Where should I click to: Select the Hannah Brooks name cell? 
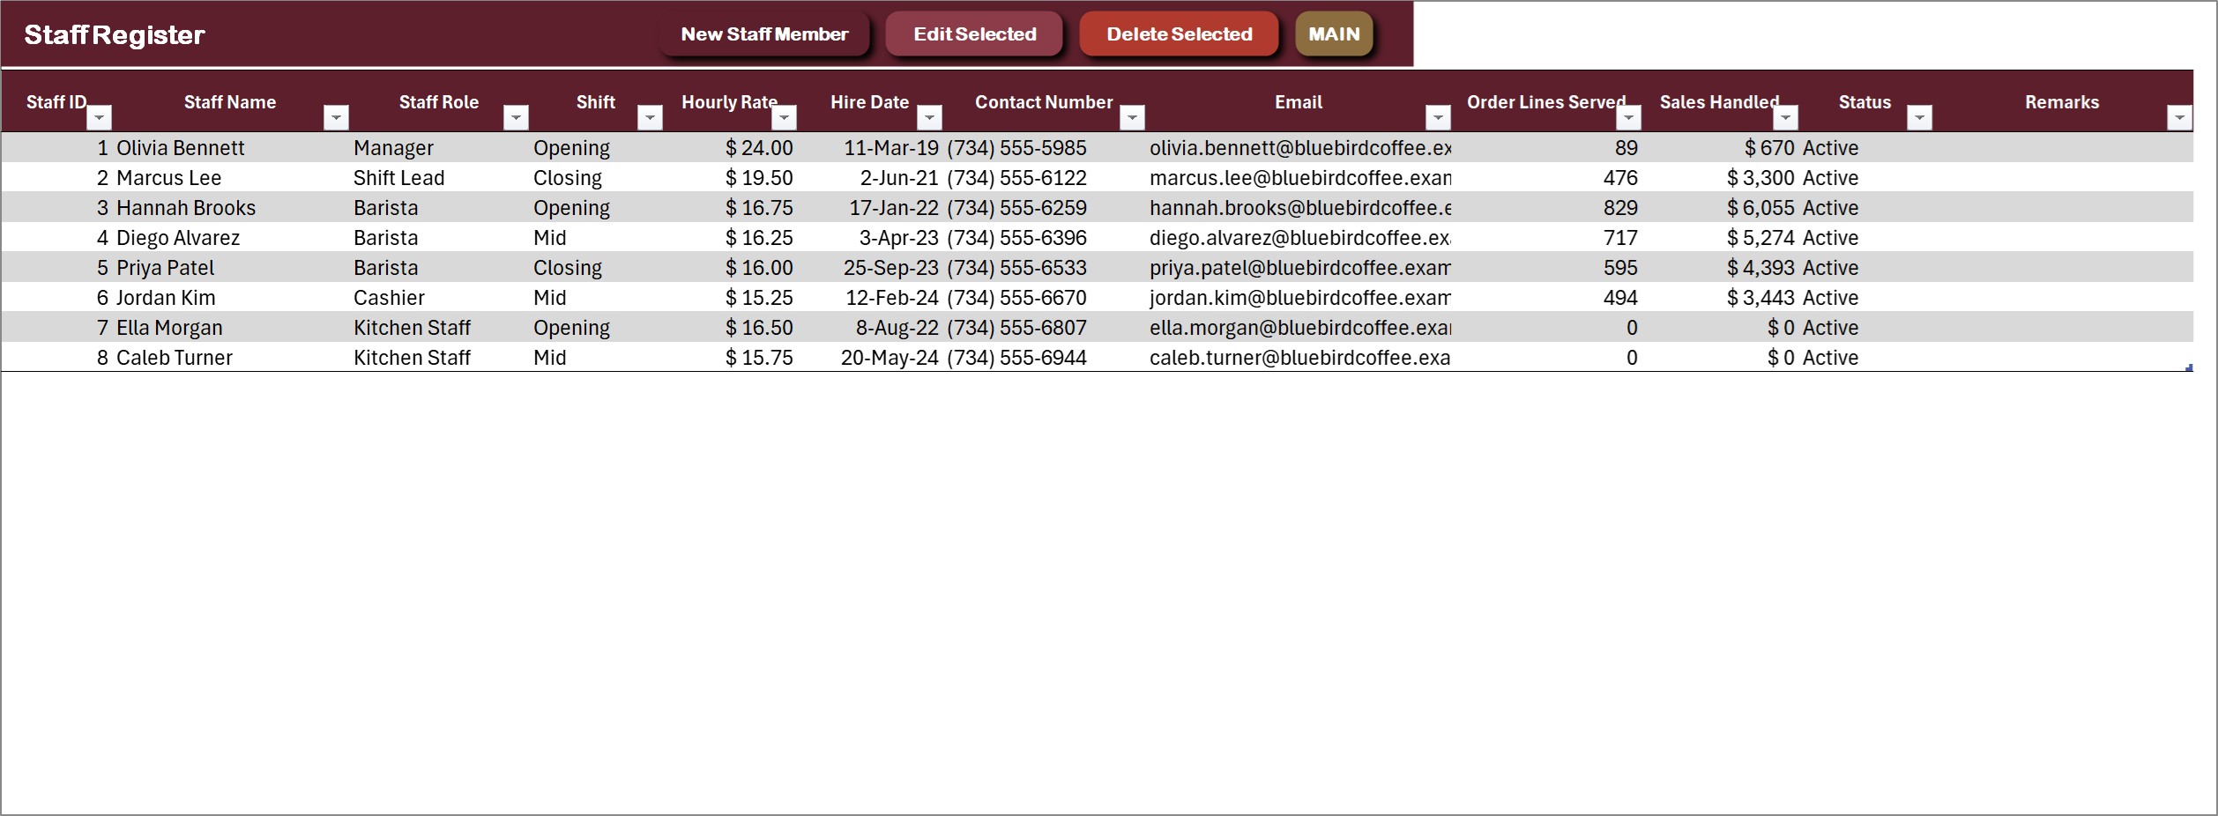click(231, 208)
